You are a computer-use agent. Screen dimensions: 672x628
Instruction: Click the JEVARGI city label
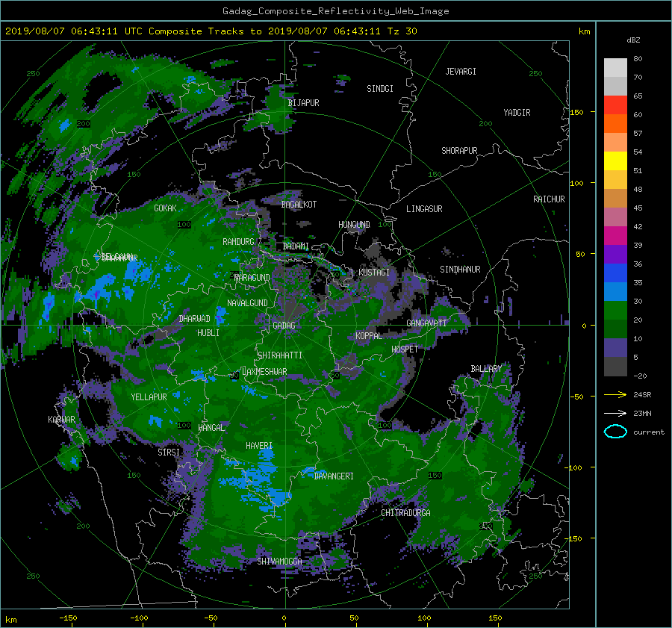461,72
